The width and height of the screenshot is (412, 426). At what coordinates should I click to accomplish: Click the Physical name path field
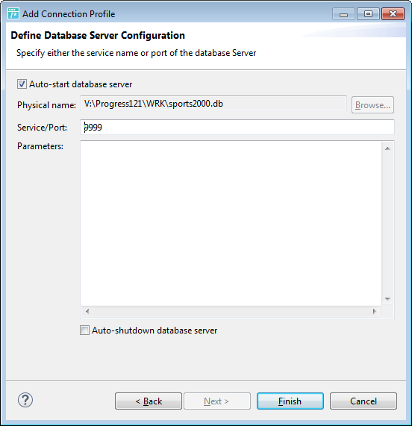213,103
